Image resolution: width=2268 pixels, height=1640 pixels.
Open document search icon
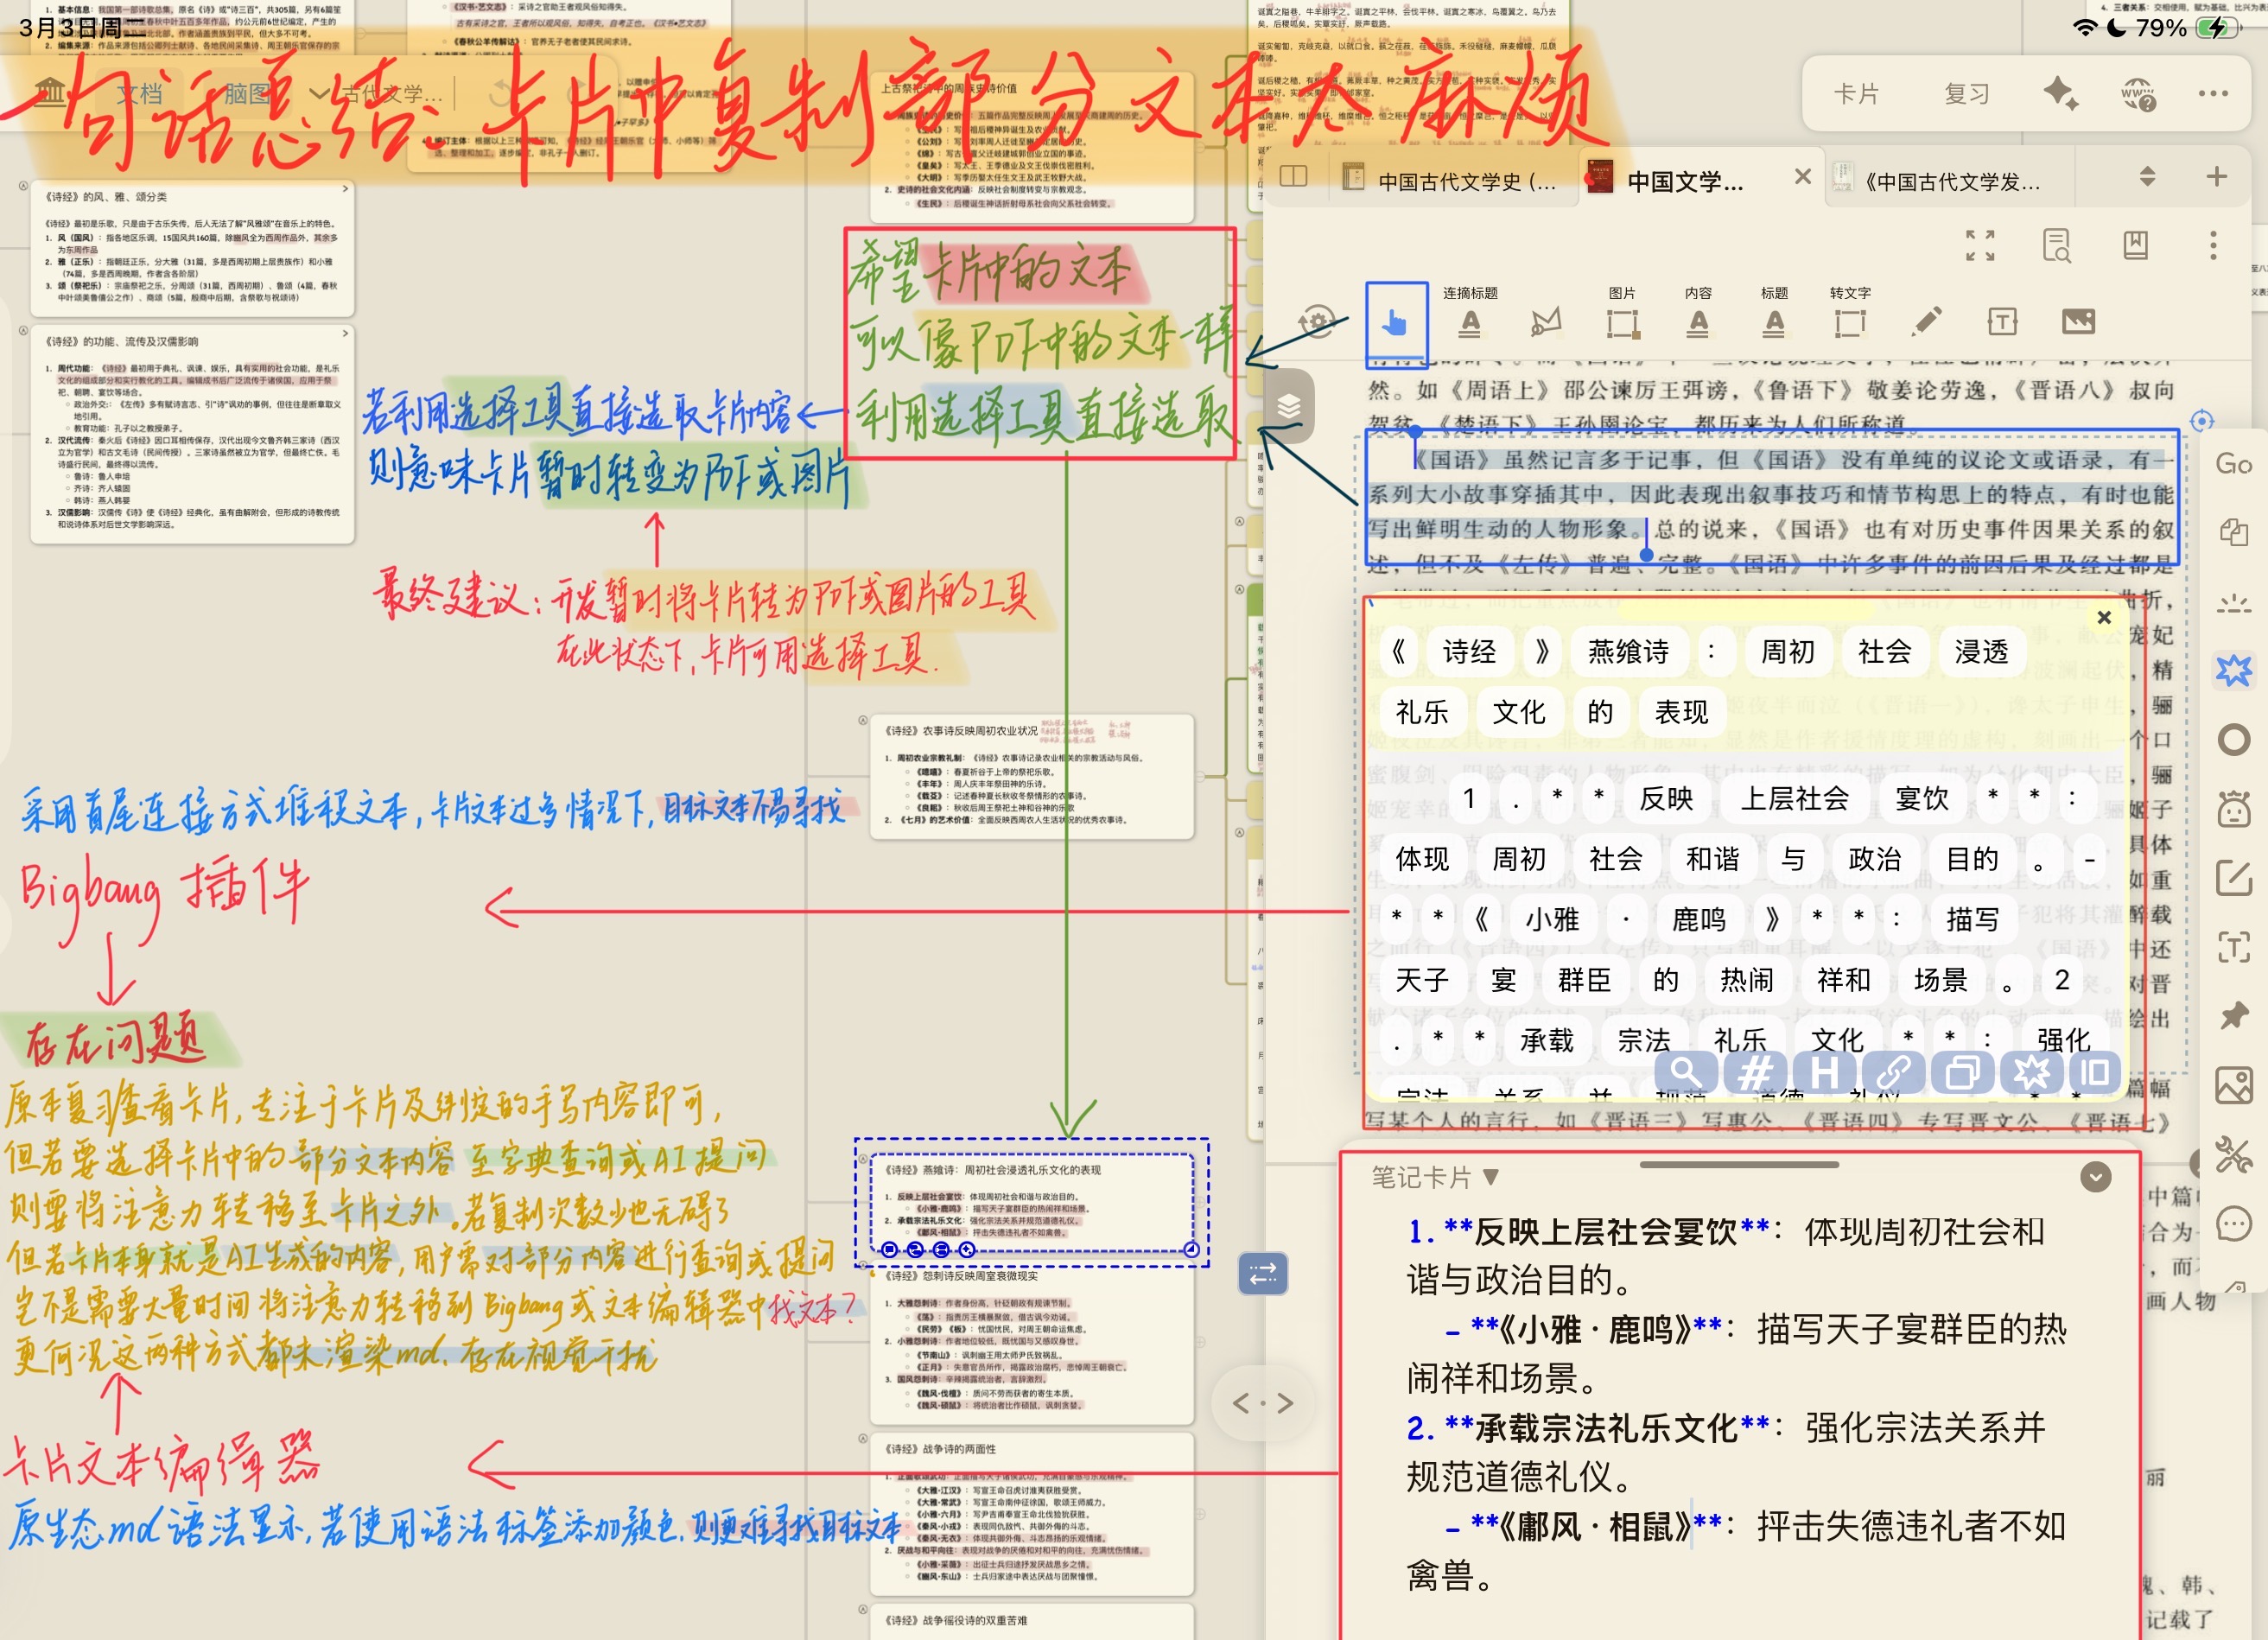pyautogui.click(x=2056, y=245)
